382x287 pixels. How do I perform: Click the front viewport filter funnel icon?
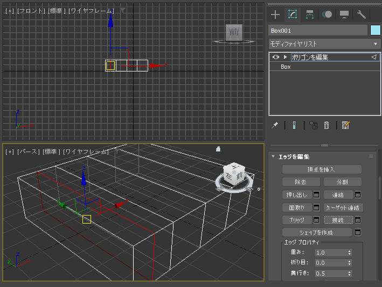[x=122, y=10]
